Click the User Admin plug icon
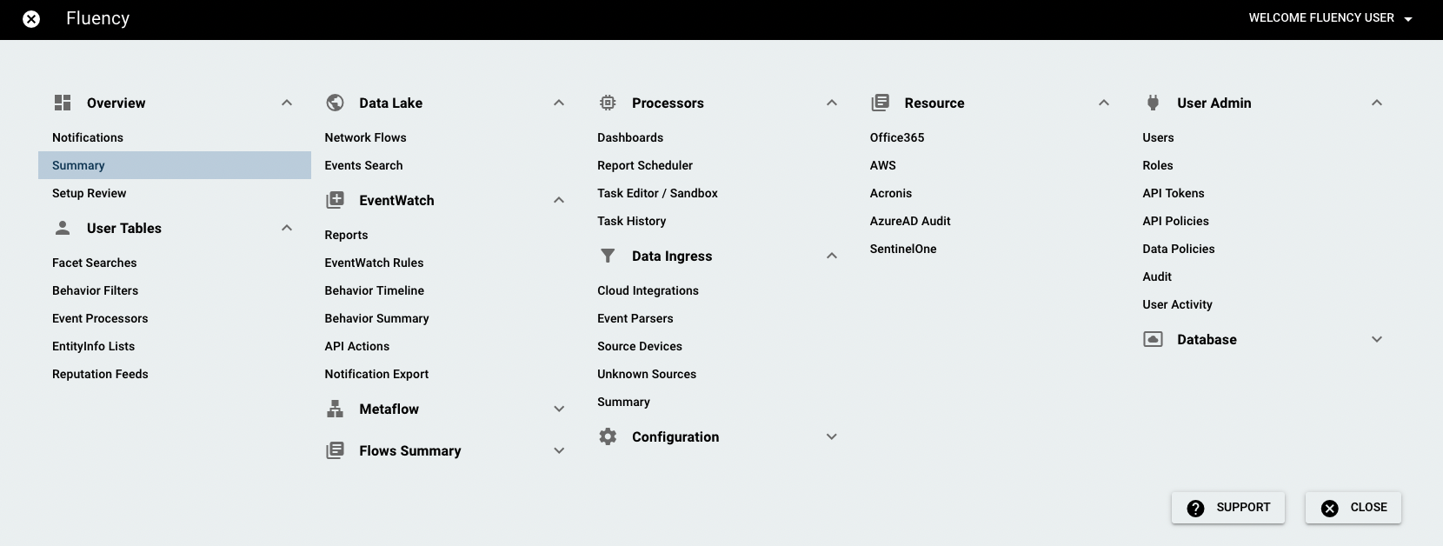Screen dimensions: 1443x546 1153,103
